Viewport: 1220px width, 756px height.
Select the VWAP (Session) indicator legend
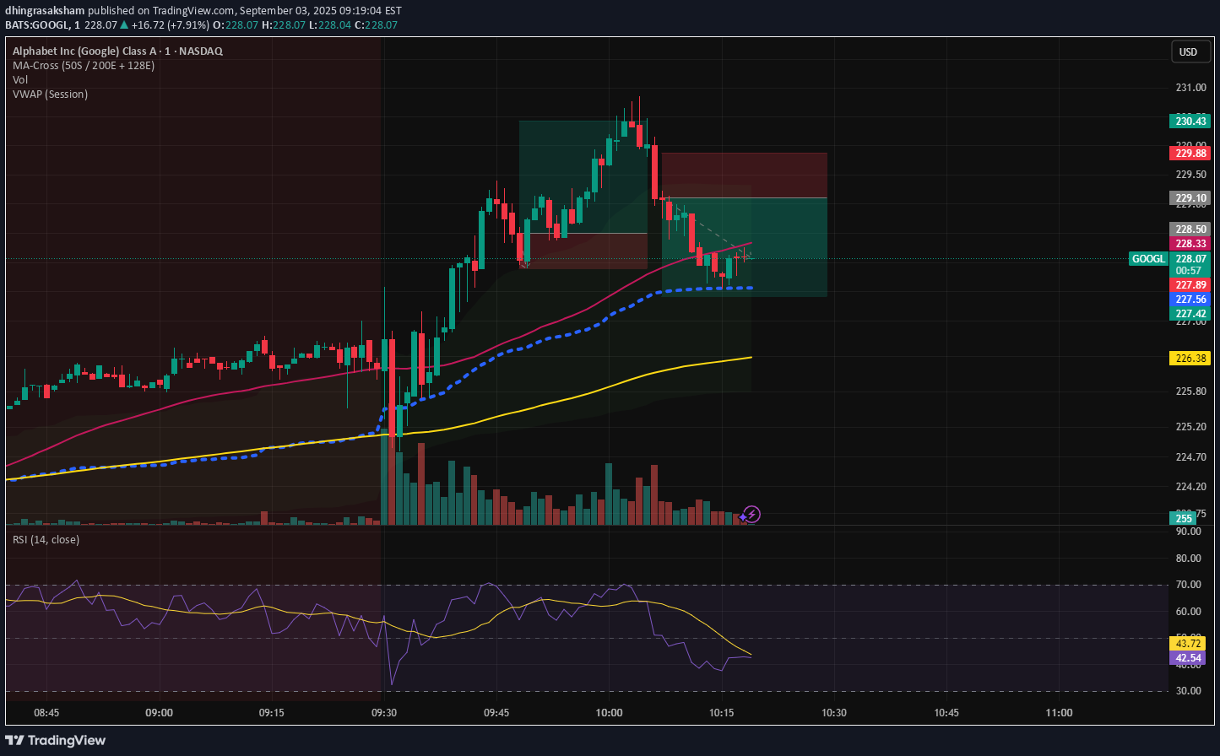pos(50,94)
